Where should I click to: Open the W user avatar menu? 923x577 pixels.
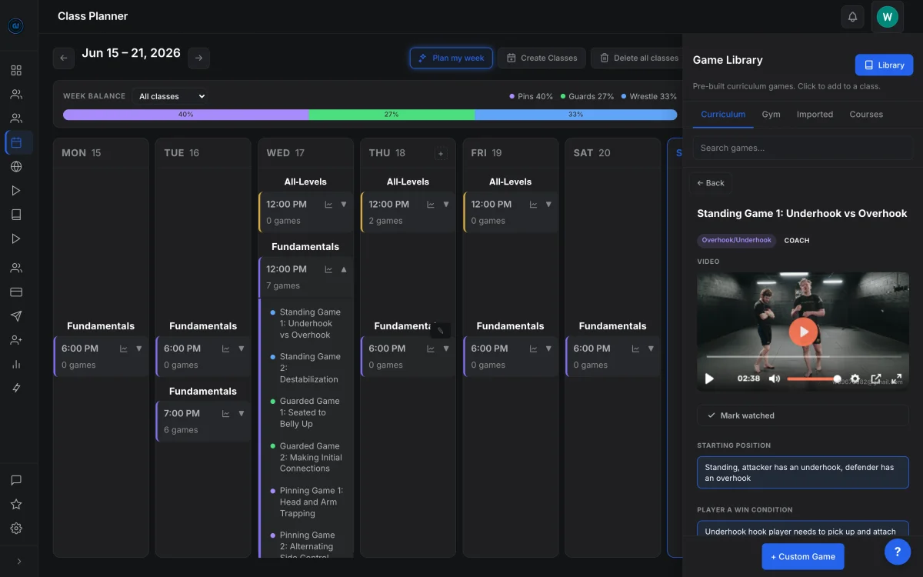click(887, 17)
